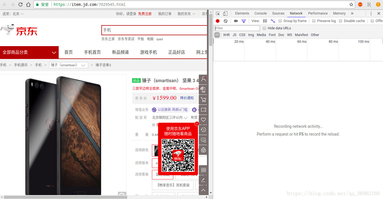The height and width of the screenshot is (199, 383).
Task: Click the JD sidebar back-to-top arrow
Action: (204, 190)
